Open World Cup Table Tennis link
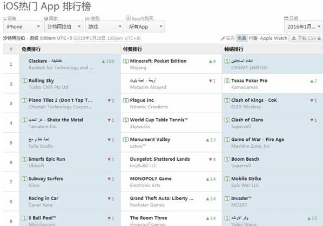This screenshot has width=323, height=226. (159, 120)
